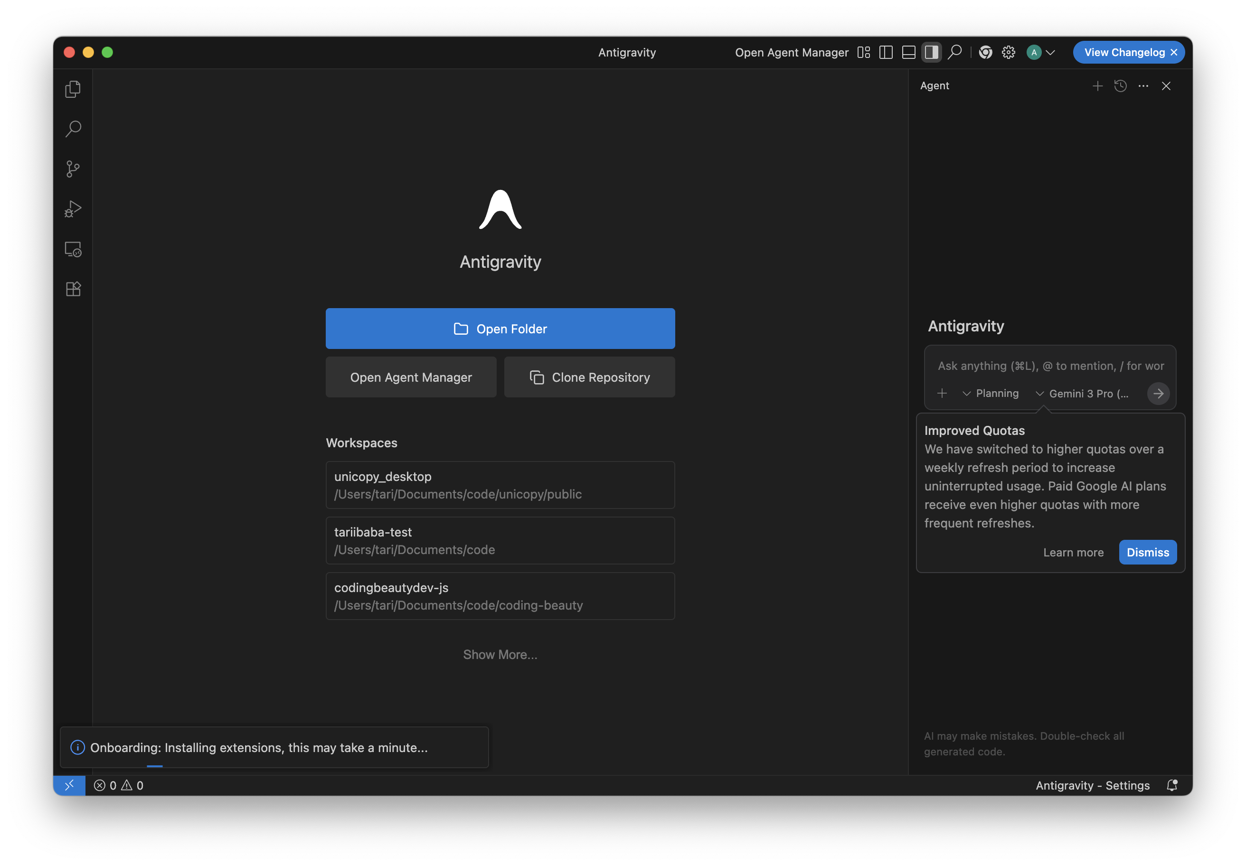This screenshot has height=866, width=1246.
Task: Toggle the bottom panel layout button
Action: (x=908, y=53)
